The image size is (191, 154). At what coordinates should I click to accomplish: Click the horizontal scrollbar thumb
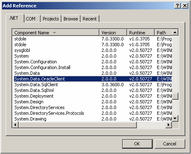click(77, 125)
